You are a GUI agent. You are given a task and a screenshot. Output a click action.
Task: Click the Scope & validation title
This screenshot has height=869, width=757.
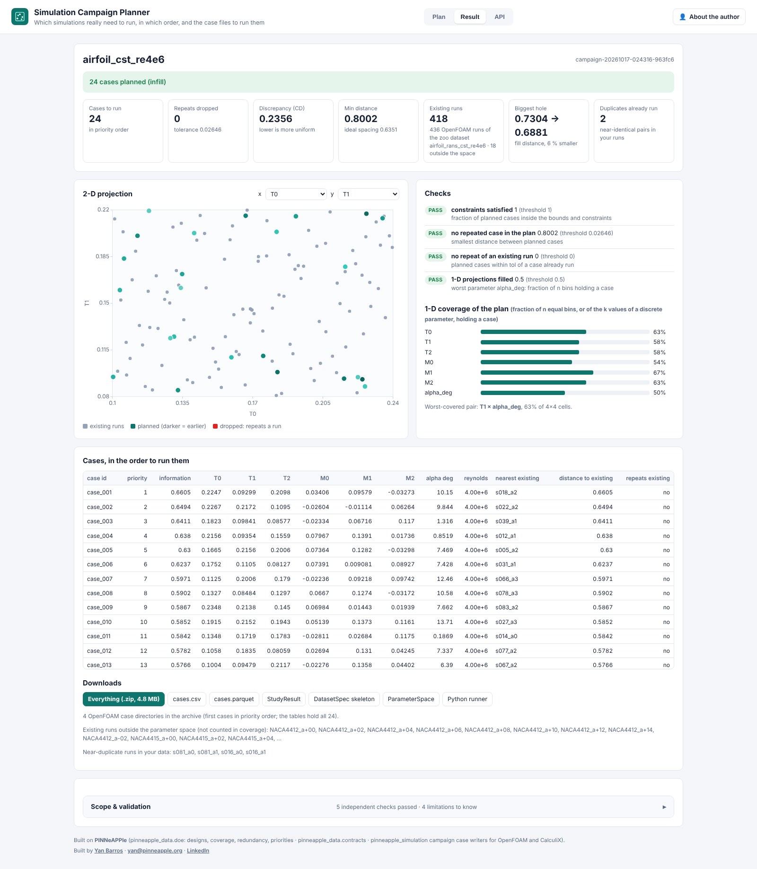121,807
